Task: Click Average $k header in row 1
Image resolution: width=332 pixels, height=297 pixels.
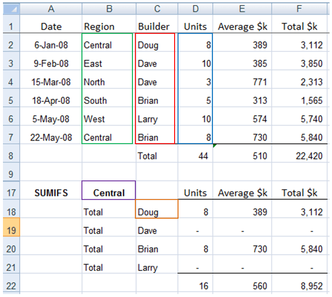Action: (x=242, y=24)
